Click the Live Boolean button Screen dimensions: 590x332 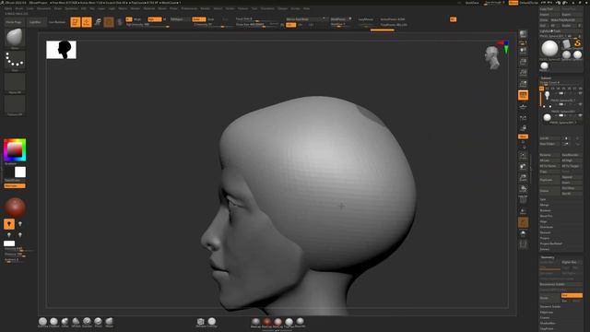(57, 22)
